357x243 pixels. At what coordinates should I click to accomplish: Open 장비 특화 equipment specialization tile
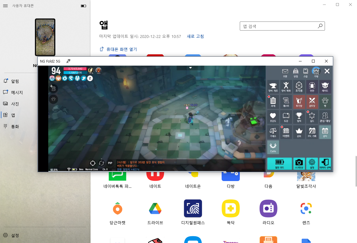(286, 87)
